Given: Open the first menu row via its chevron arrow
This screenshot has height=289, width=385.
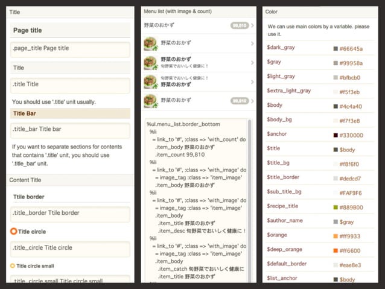Looking at the screenshot, I should pos(252,25).
